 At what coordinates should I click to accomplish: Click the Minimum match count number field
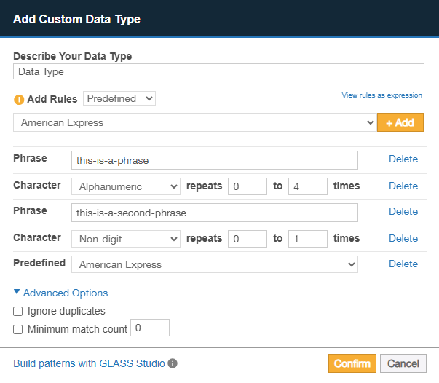[x=149, y=328]
